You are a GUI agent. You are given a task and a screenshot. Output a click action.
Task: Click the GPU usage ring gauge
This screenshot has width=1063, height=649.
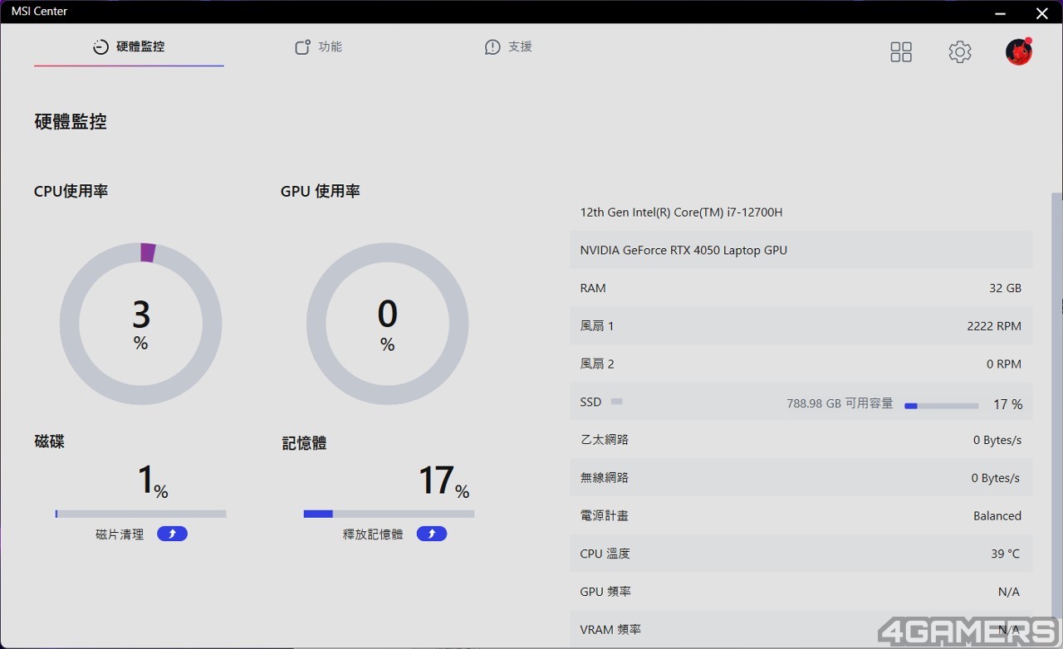pos(388,324)
